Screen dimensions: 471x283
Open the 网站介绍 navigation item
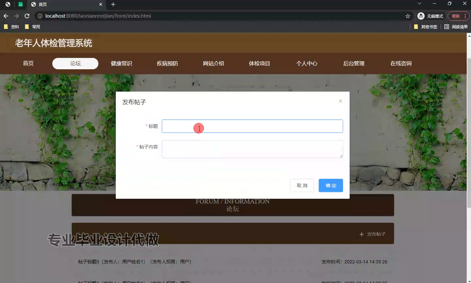point(214,64)
